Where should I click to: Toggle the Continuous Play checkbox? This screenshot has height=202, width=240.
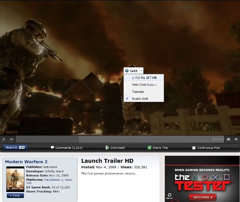pyautogui.click(x=194, y=148)
